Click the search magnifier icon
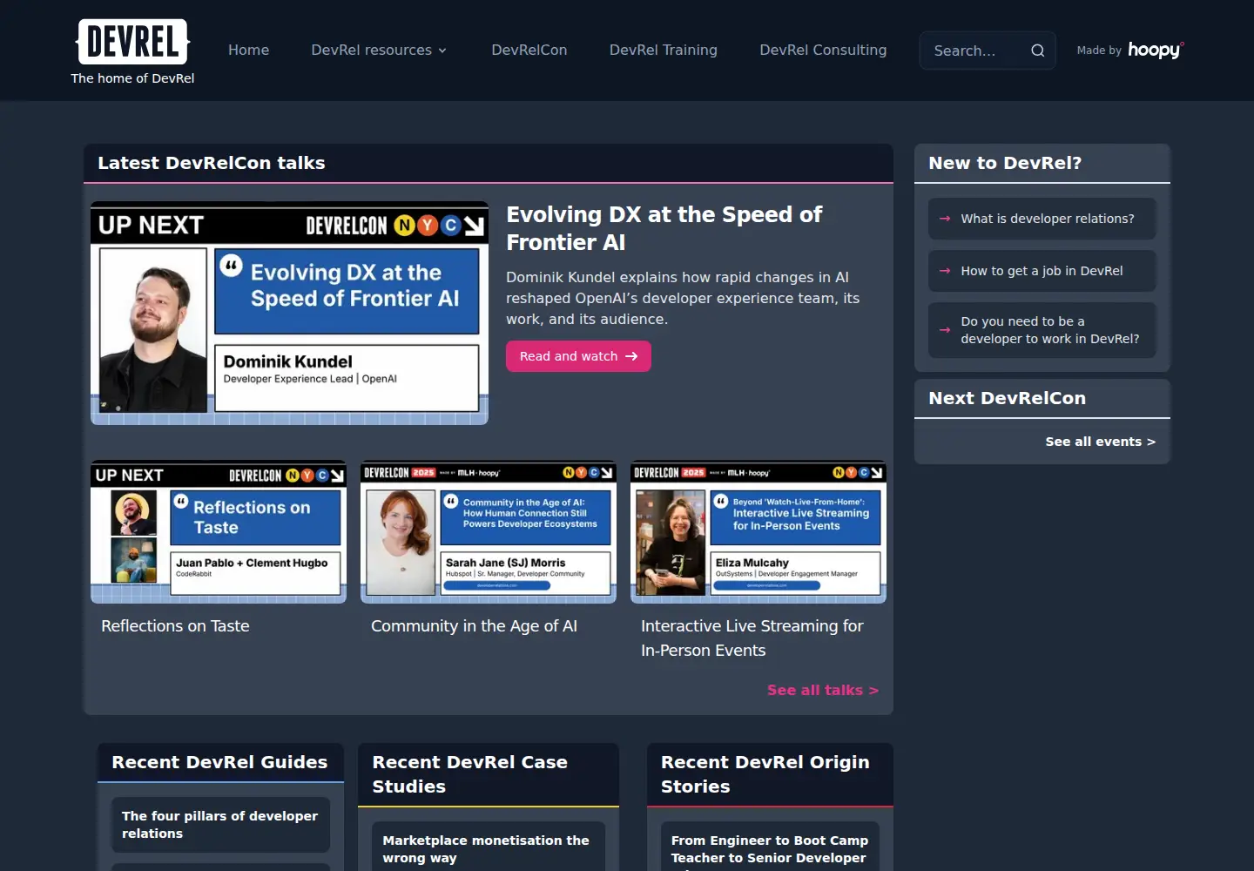The height and width of the screenshot is (871, 1254). point(1037,51)
